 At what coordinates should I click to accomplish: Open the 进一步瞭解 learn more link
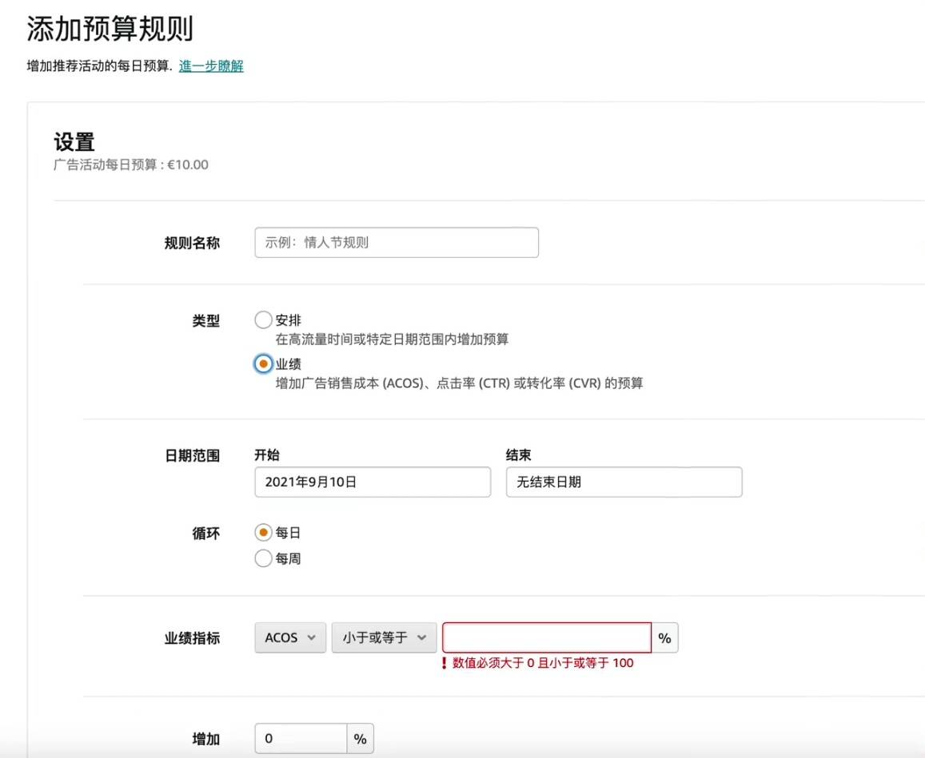(x=212, y=66)
